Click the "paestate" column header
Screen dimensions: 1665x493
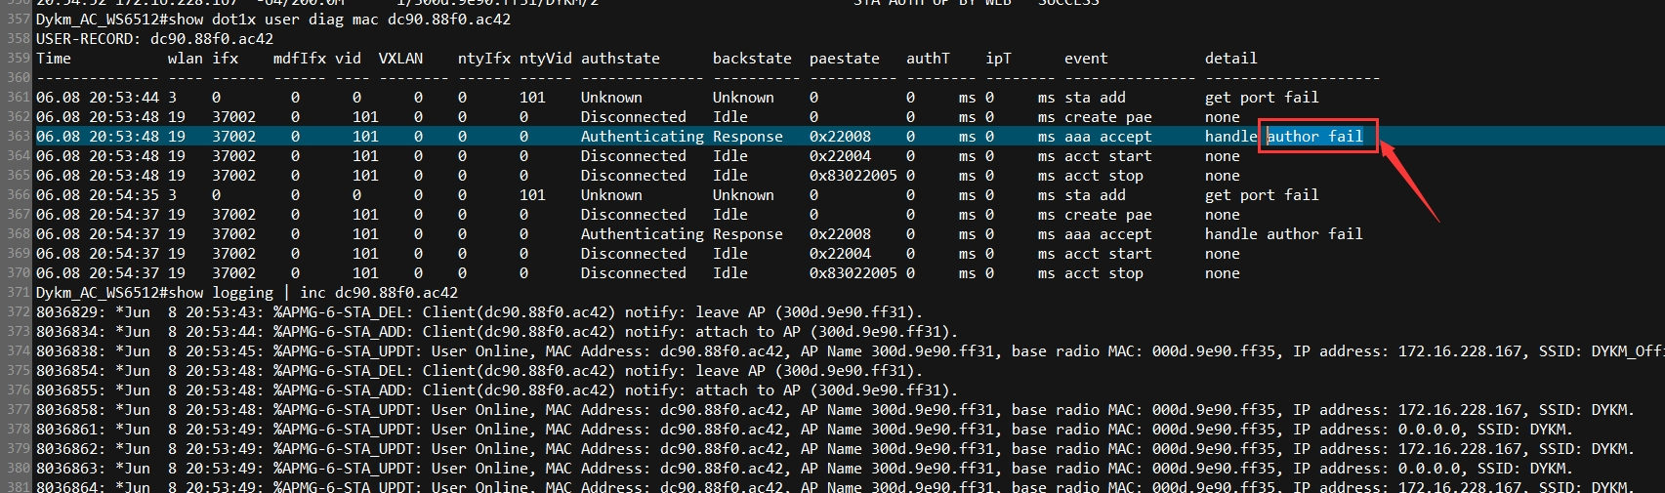click(x=844, y=59)
